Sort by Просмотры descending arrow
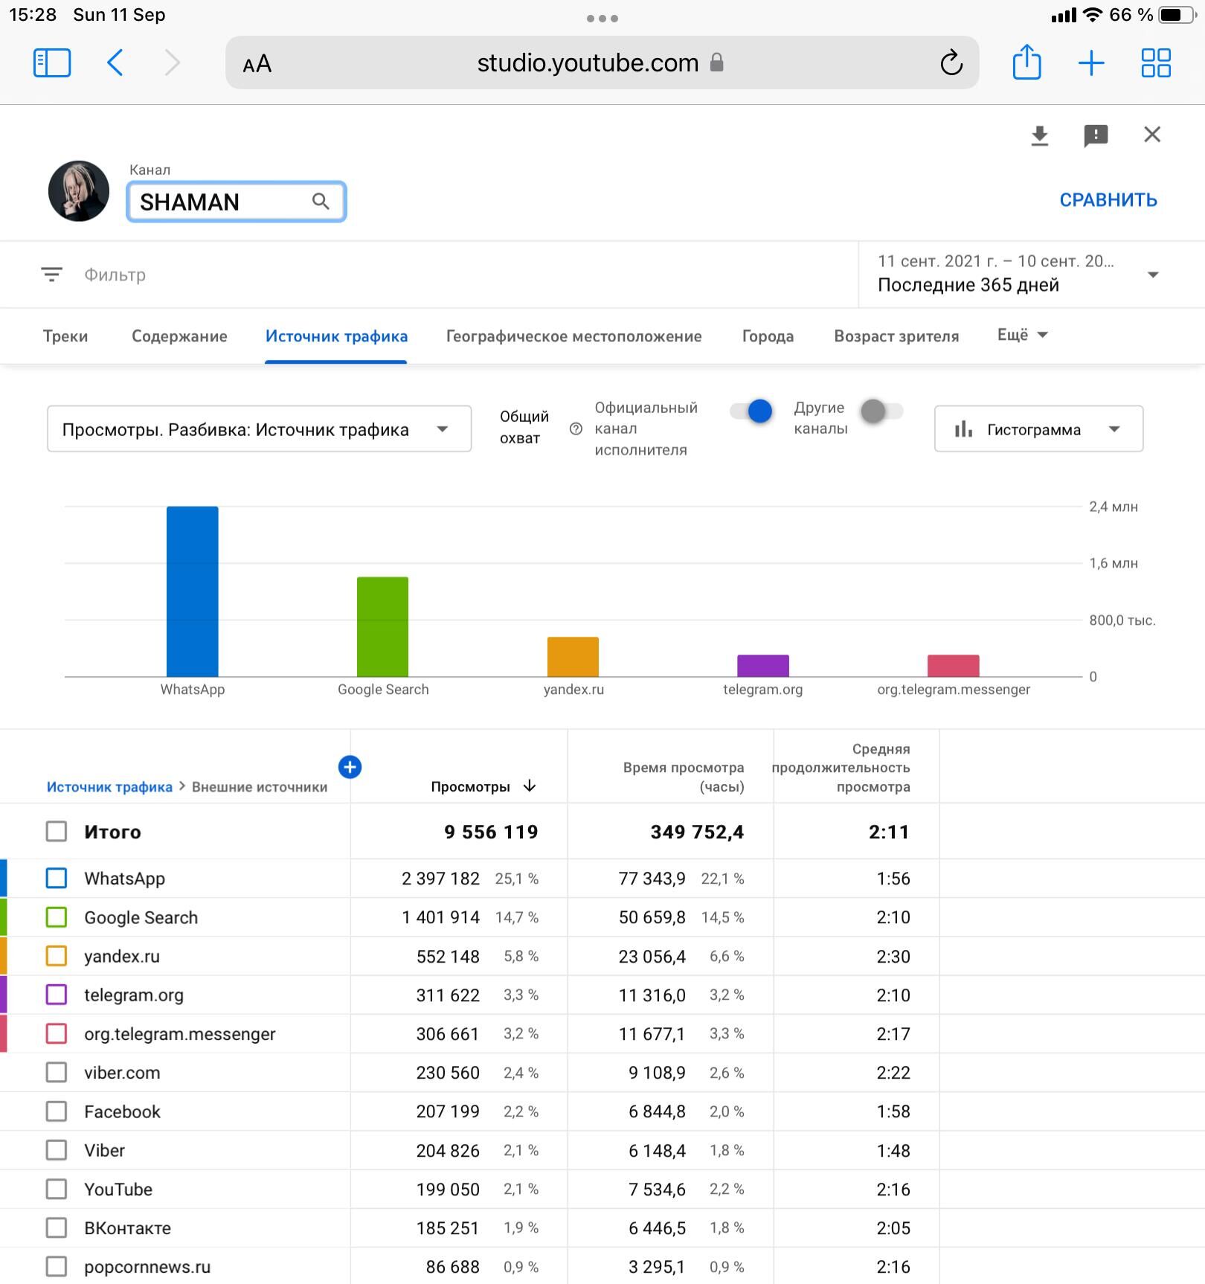The image size is (1205, 1284). [530, 786]
